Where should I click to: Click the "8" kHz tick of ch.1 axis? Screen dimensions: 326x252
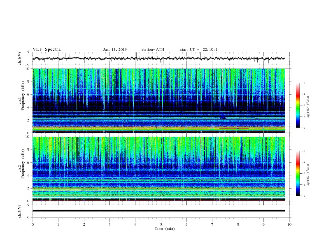tap(29, 82)
